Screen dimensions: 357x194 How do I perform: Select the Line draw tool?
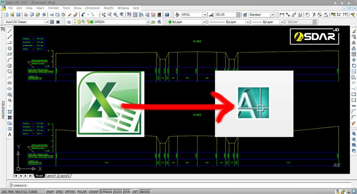tap(10, 31)
